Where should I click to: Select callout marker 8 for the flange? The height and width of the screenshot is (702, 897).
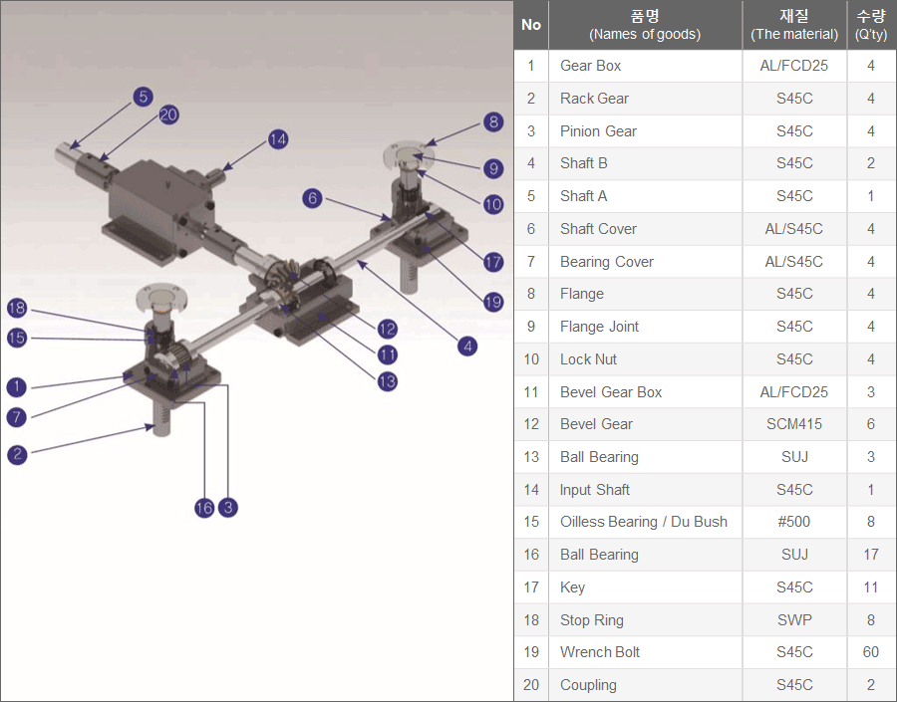click(493, 122)
